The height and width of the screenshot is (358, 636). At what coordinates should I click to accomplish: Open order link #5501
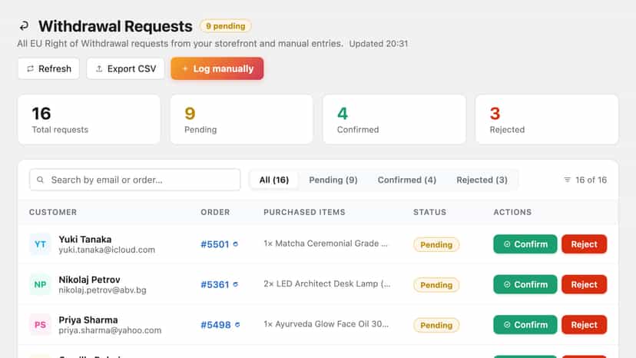point(215,244)
